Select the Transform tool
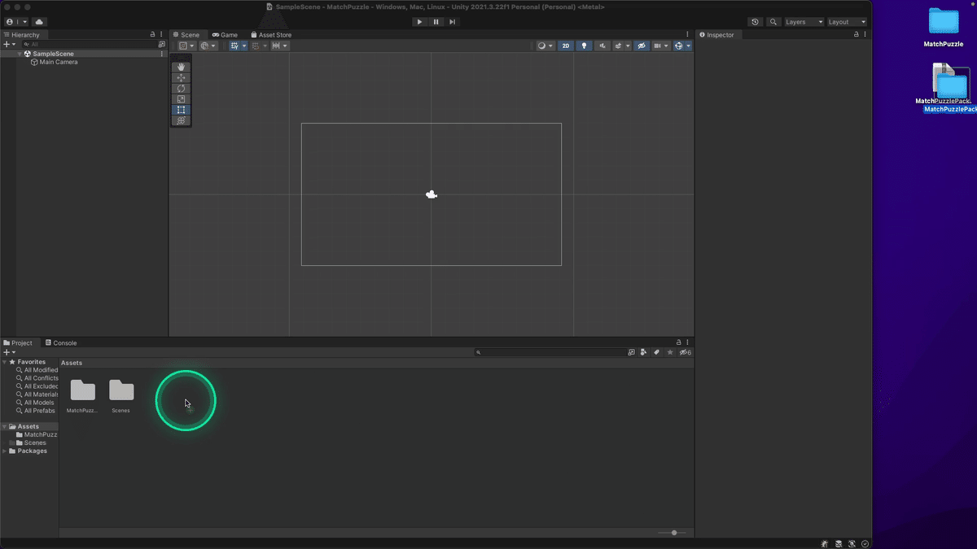The width and height of the screenshot is (977, 549). click(x=182, y=120)
